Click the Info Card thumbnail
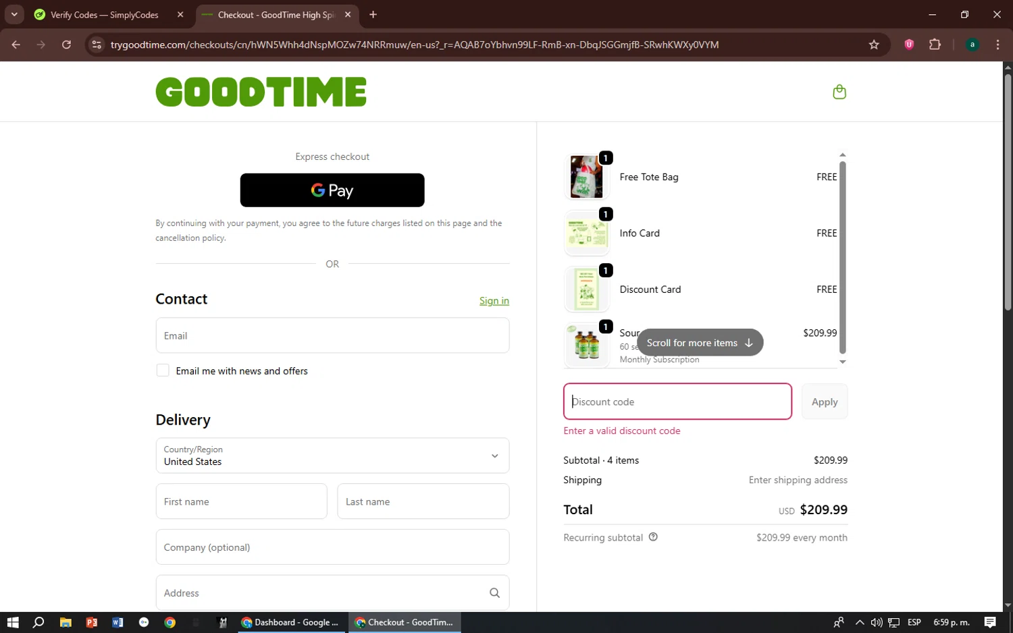 (586, 233)
